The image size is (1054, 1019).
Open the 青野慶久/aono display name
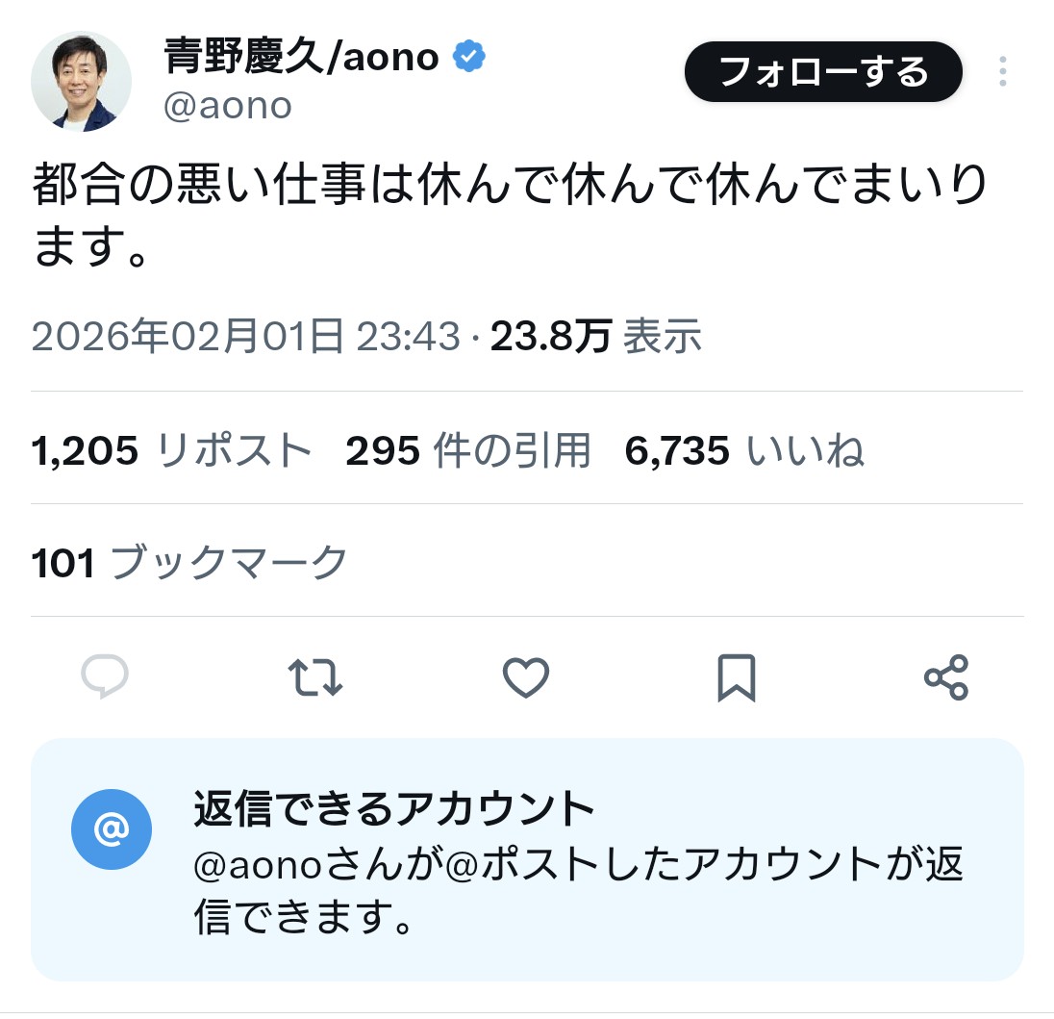302,58
